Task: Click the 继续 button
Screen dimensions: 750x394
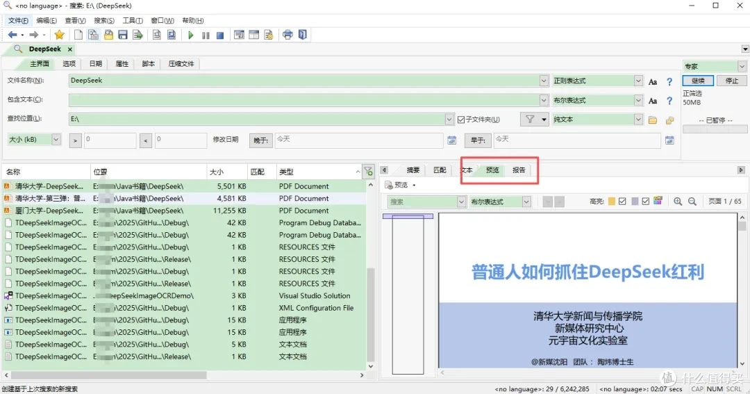Action: (x=699, y=81)
